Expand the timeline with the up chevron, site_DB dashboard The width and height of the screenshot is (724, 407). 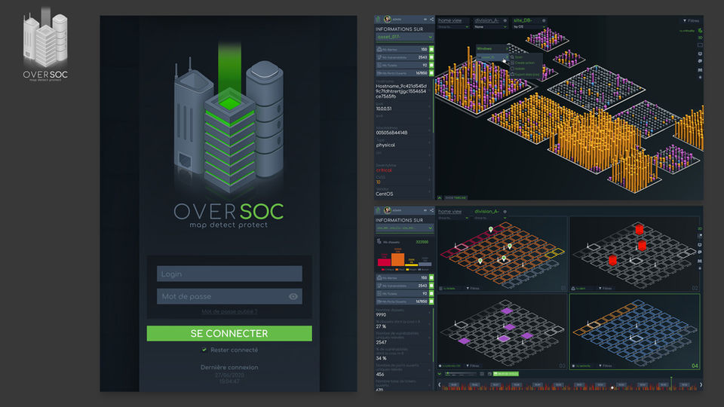pyautogui.click(x=440, y=197)
